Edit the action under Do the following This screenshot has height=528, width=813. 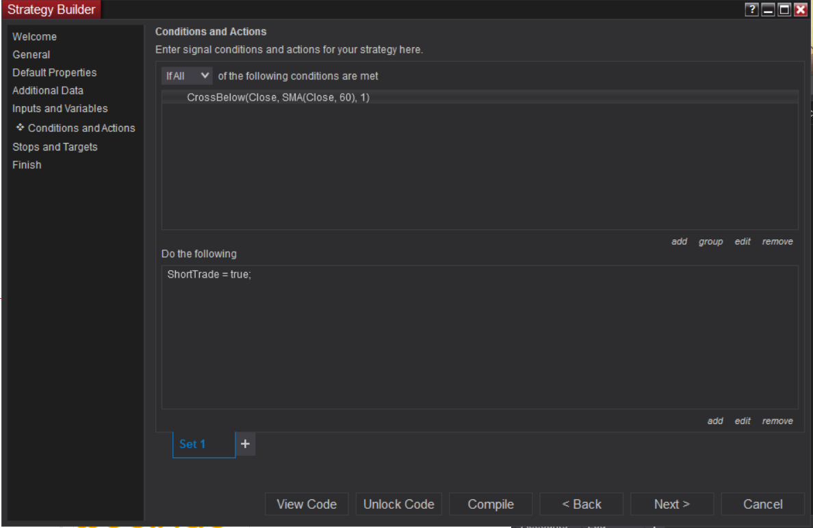point(743,421)
